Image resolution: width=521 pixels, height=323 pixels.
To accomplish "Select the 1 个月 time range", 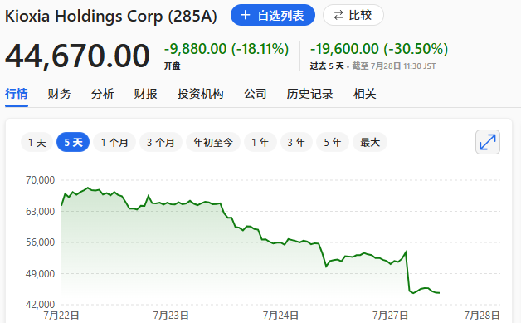I will point(114,142).
